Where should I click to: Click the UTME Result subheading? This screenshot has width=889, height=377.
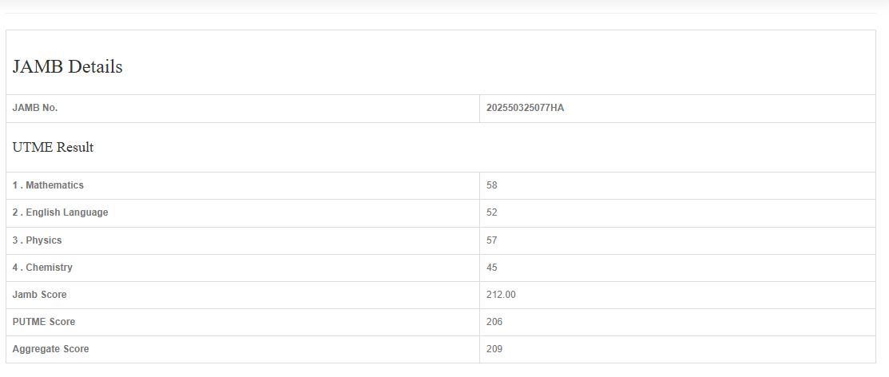point(54,148)
